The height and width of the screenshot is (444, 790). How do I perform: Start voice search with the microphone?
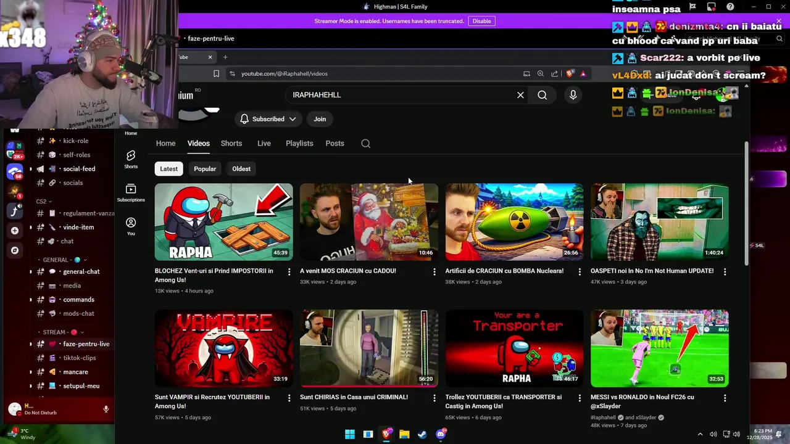[573, 95]
